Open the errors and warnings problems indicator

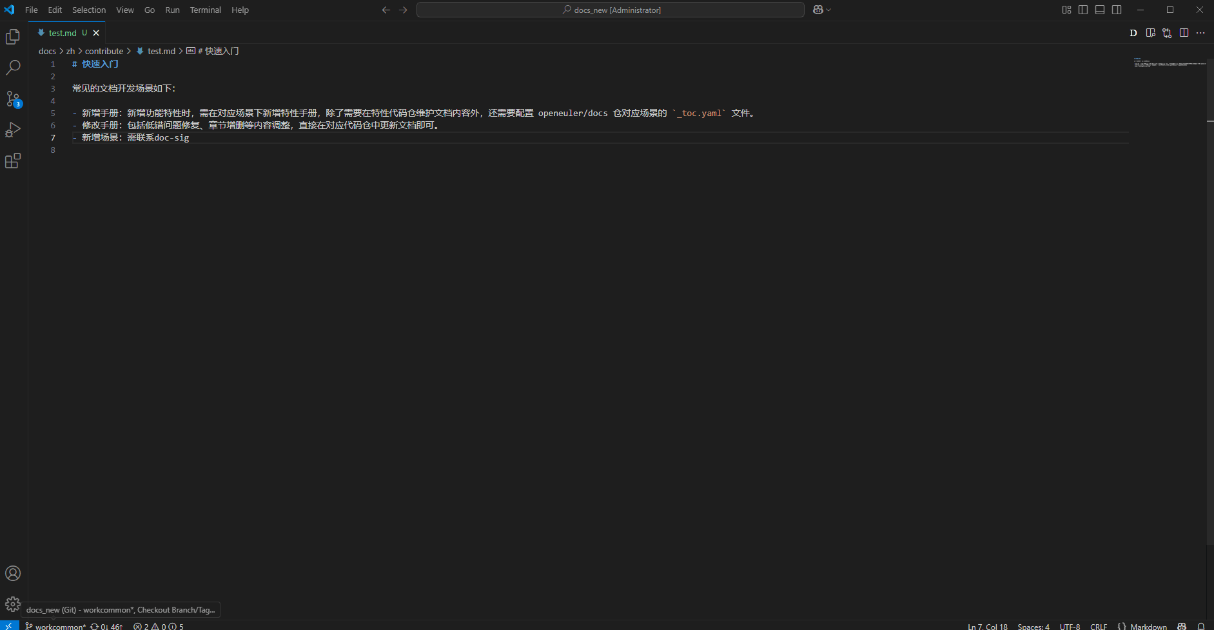click(159, 626)
